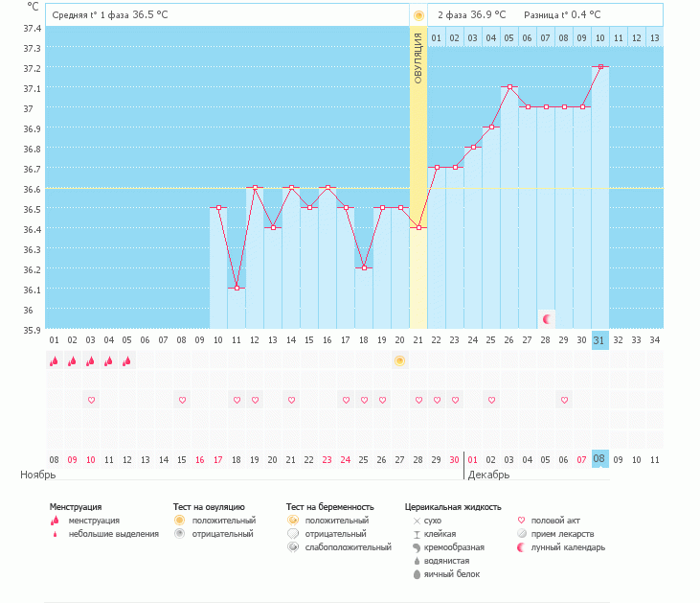Screen dimensions: 700x603
Task: Click the 'половой акт' heart icon in the legend
Action: tap(522, 521)
